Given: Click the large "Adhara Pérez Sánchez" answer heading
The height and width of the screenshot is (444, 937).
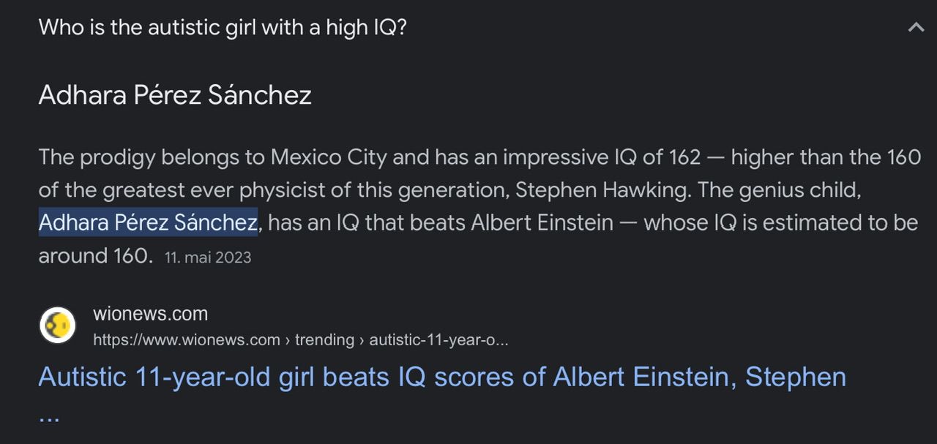Looking at the screenshot, I should 175,95.
